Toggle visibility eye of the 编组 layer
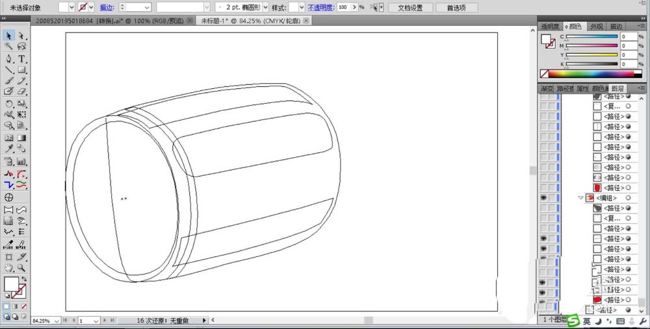The image size is (650, 329). pyautogui.click(x=543, y=198)
